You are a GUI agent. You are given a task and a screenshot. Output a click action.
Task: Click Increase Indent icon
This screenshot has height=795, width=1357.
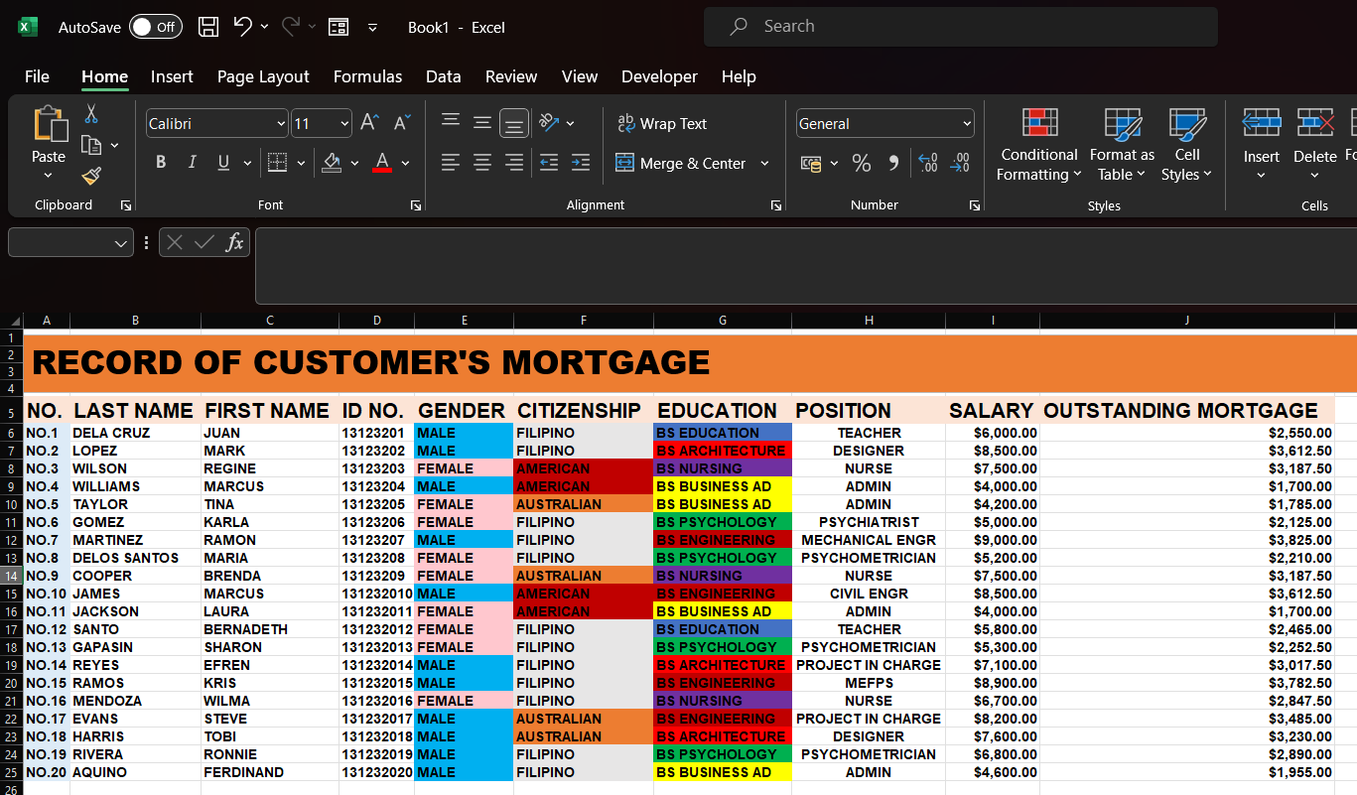[x=581, y=163]
